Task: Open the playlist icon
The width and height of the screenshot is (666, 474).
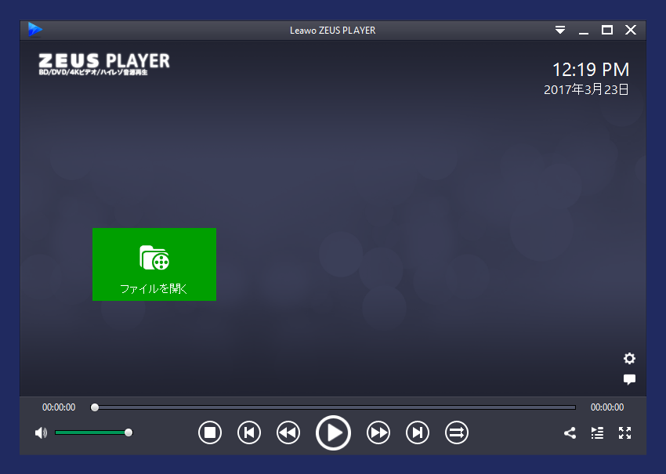Action: pos(597,432)
